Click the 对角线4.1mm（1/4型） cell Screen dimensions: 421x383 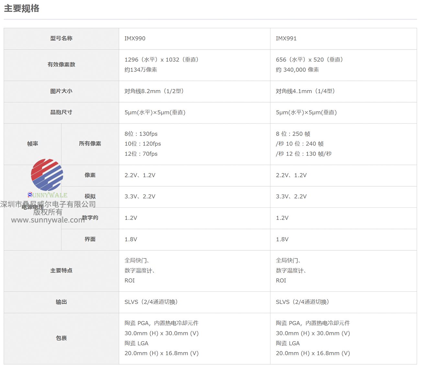pos(343,91)
